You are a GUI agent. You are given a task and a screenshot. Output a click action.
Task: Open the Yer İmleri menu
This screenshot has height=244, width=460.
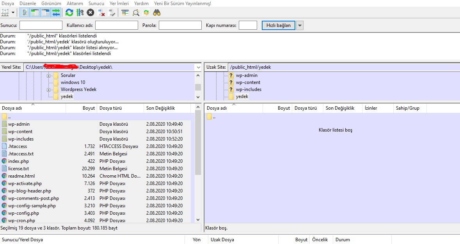(119, 4)
